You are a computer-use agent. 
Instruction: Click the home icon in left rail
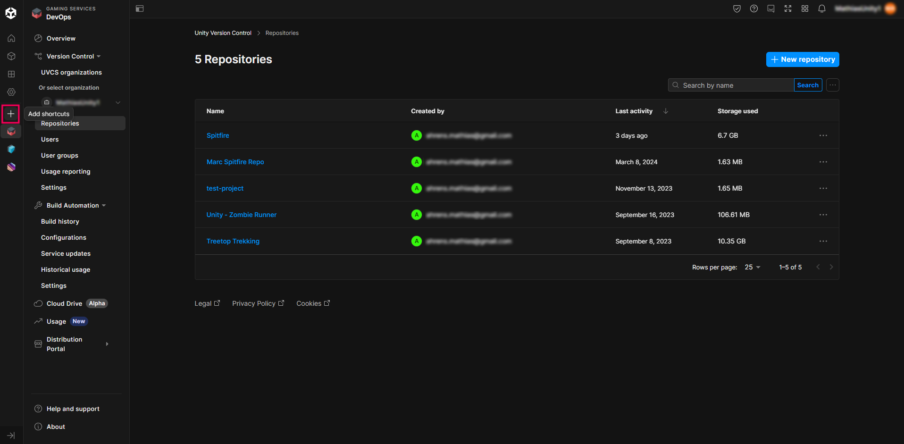[11, 38]
